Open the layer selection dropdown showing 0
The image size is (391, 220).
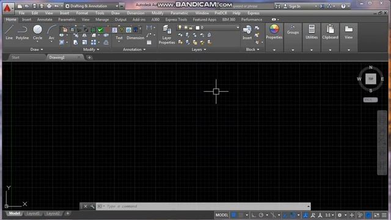208,28
